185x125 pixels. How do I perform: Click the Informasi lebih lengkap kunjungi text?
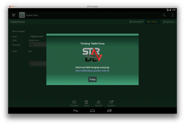(92, 67)
